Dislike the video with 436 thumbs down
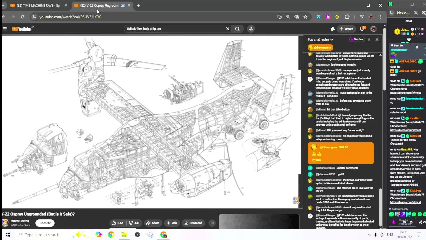The image size is (426, 240). (134, 223)
